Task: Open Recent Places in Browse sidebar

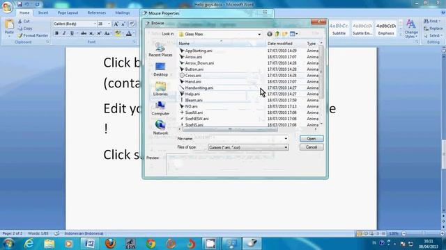Action: click(x=160, y=50)
